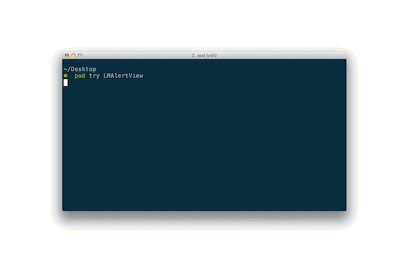Click the terminal's left edge beside the cursor
Viewport: 400px width, 270px height.
(63, 82)
